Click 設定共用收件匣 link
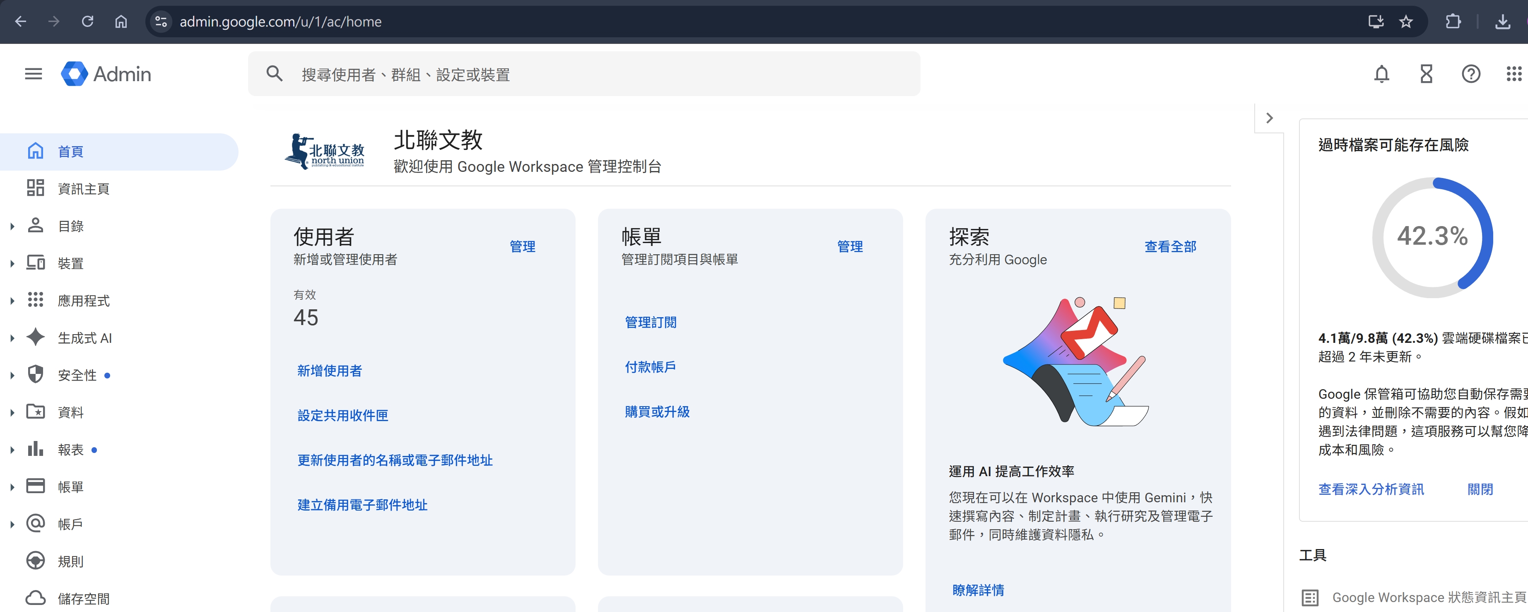 pyautogui.click(x=342, y=415)
